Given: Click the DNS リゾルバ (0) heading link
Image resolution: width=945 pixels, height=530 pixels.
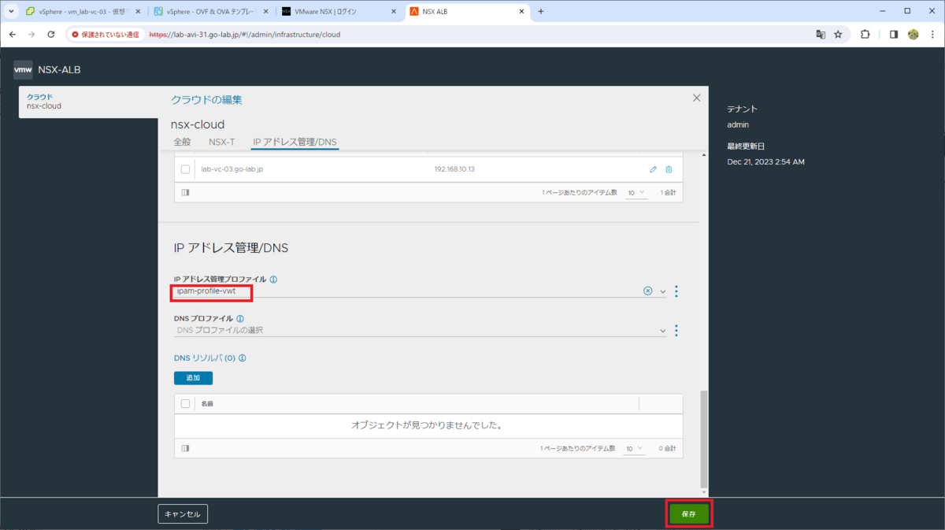Looking at the screenshot, I should pos(205,358).
